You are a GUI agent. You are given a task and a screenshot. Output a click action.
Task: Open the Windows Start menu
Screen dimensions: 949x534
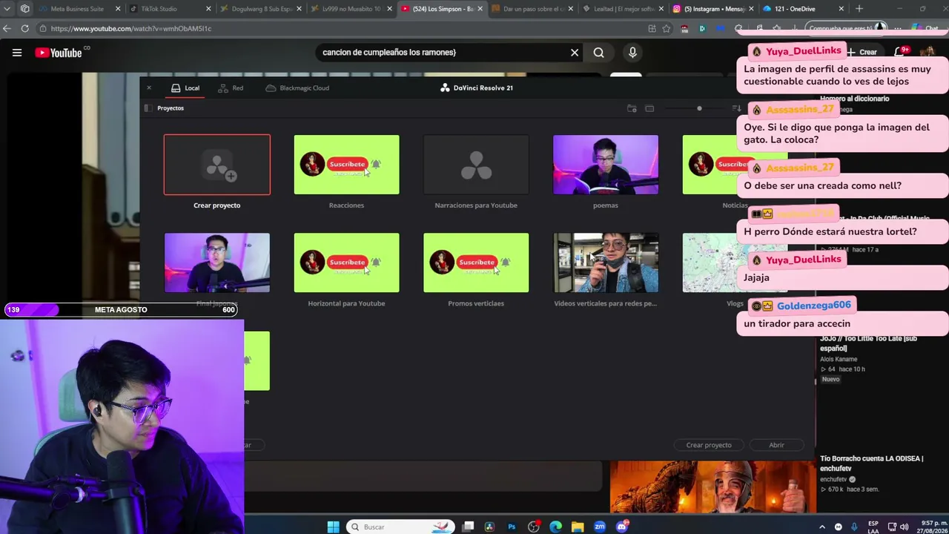click(x=333, y=527)
